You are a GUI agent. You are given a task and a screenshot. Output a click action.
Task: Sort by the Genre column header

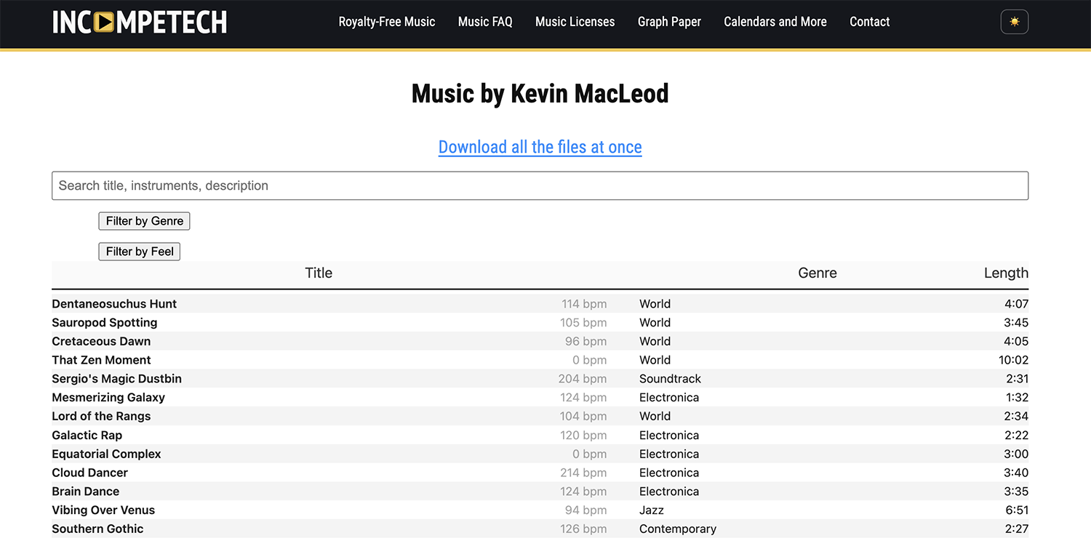(x=818, y=273)
